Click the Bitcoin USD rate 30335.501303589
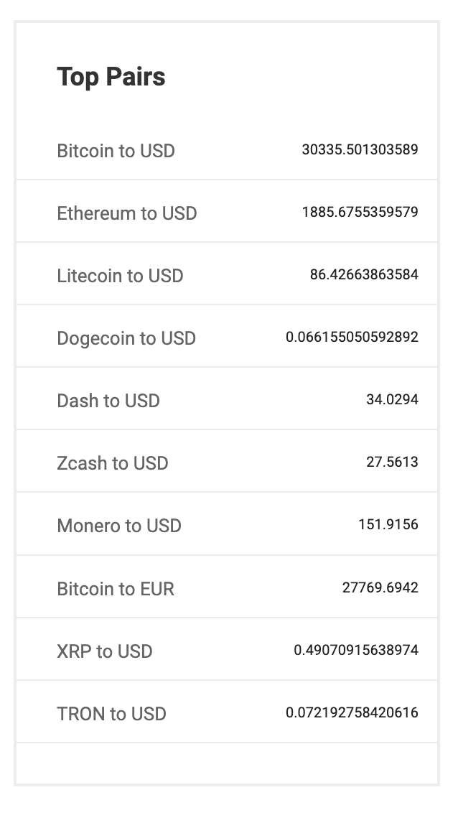The image size is (458, 823). coord(360,150)
